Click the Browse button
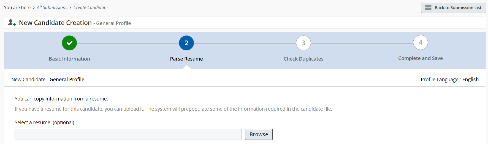 (259, 134)
